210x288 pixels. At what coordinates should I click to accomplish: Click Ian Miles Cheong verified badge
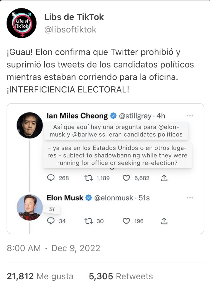click(x=113, y=116)
